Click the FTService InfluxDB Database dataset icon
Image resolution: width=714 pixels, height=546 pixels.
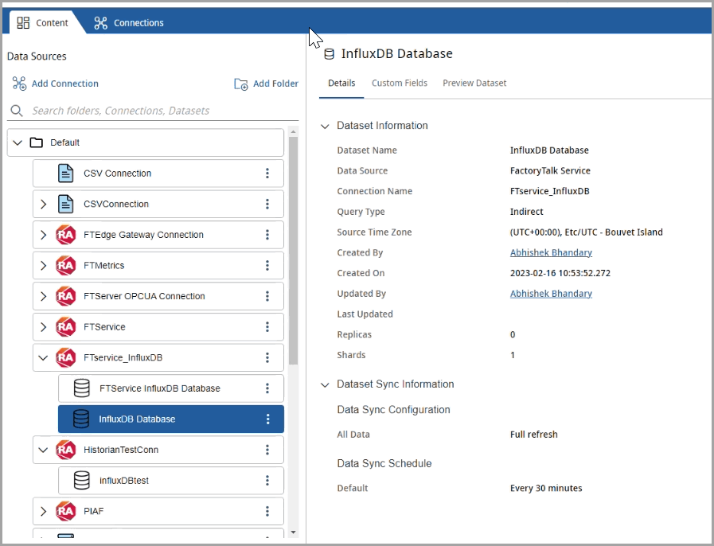click(x=81, y=388)
